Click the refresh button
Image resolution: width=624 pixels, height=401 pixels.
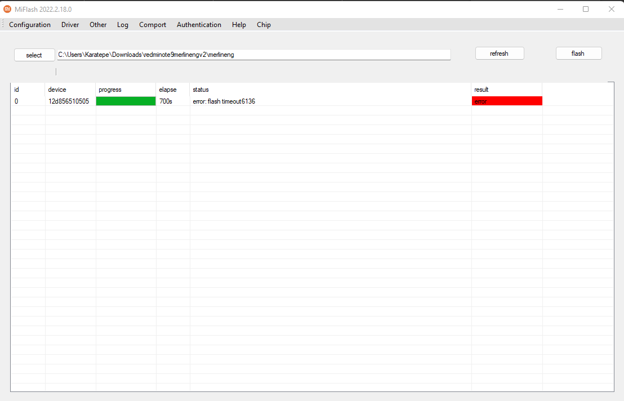pyautogui.click(x=500, y=54)
